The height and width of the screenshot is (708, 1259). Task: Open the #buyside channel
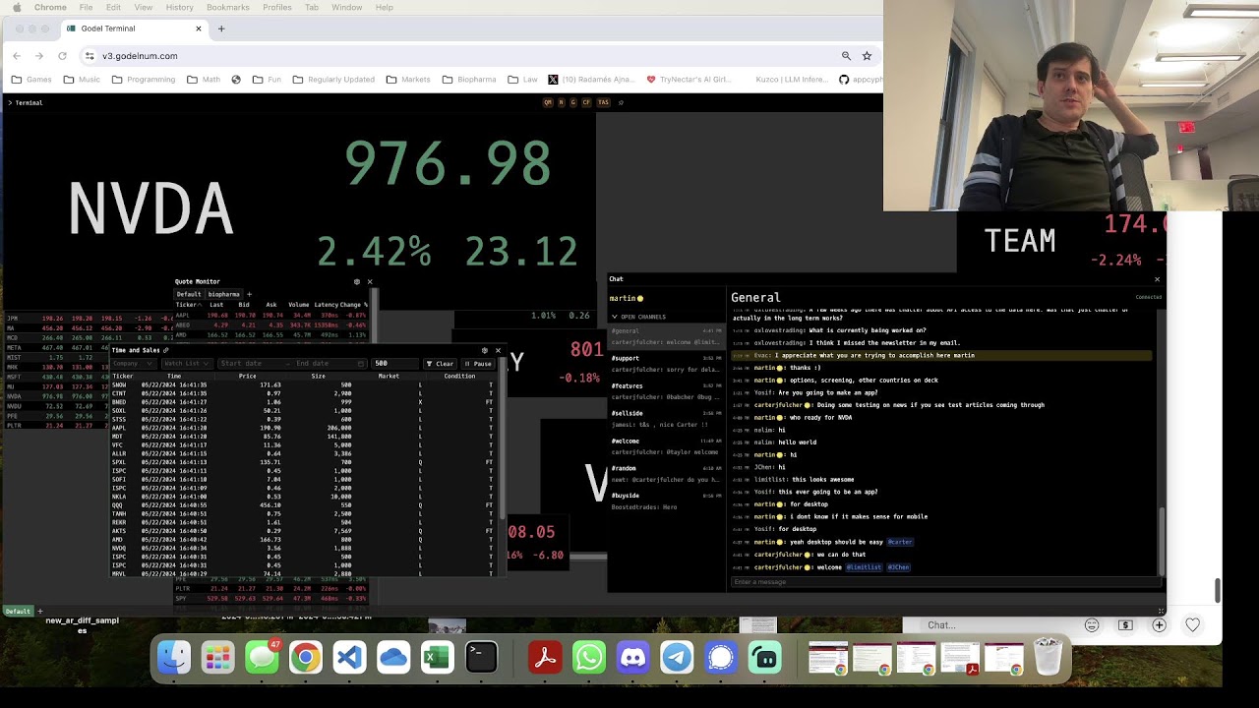pos(667,501)
